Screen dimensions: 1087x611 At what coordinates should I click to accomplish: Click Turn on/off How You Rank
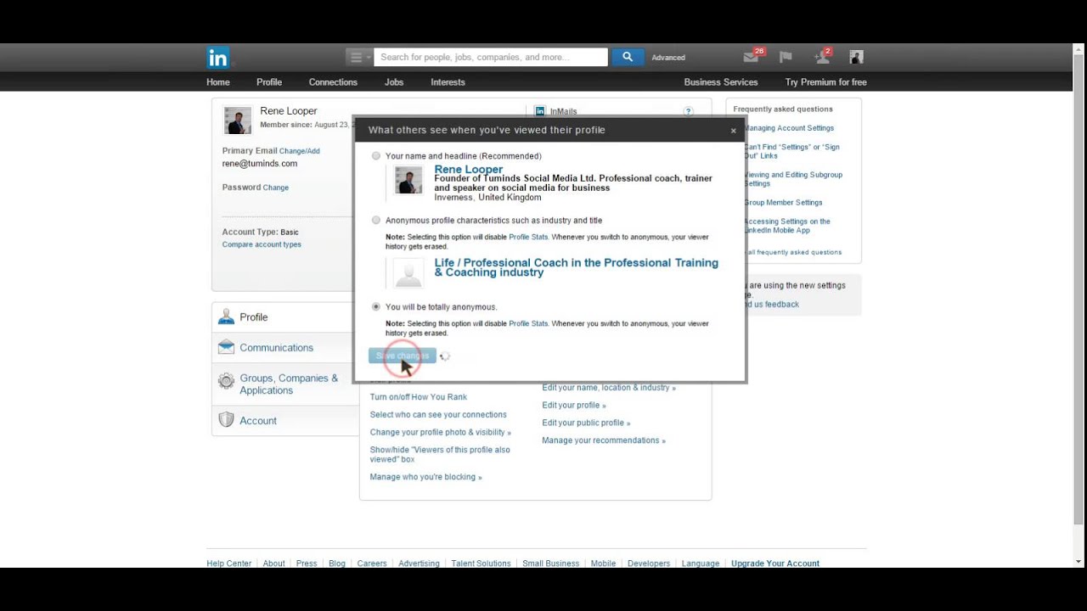(419, 397)
